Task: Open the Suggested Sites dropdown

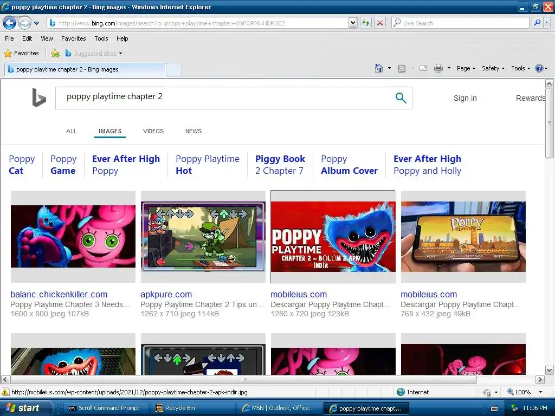Action: tap(94, 54)
